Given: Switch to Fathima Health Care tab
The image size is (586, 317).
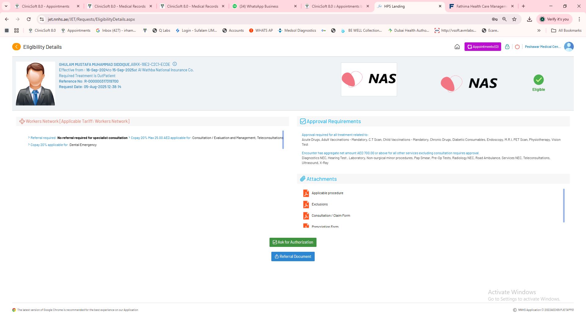Looking at the screenshot, I should pyautogui.click(x=481, y=6).
